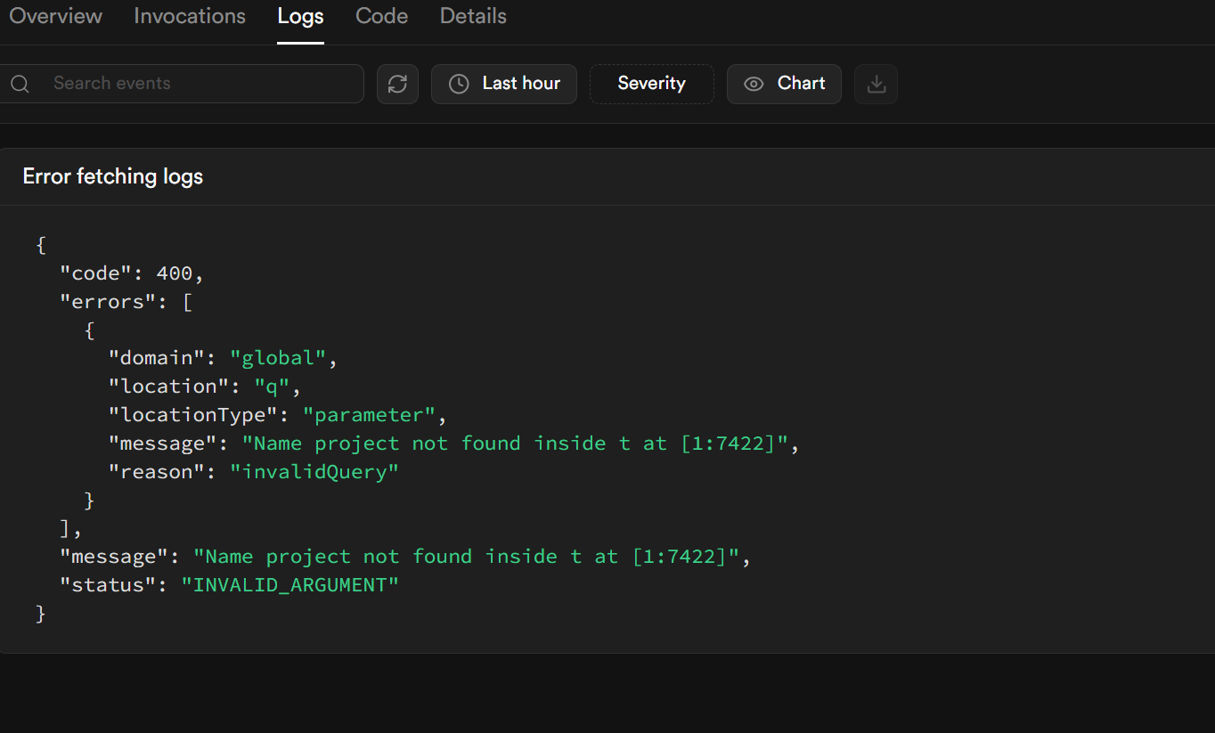The height and width of the screenshot is (733, 1215).
Task: Open the Severity filter dropdown
Action: pyautogui.click(x=651, y=84)
